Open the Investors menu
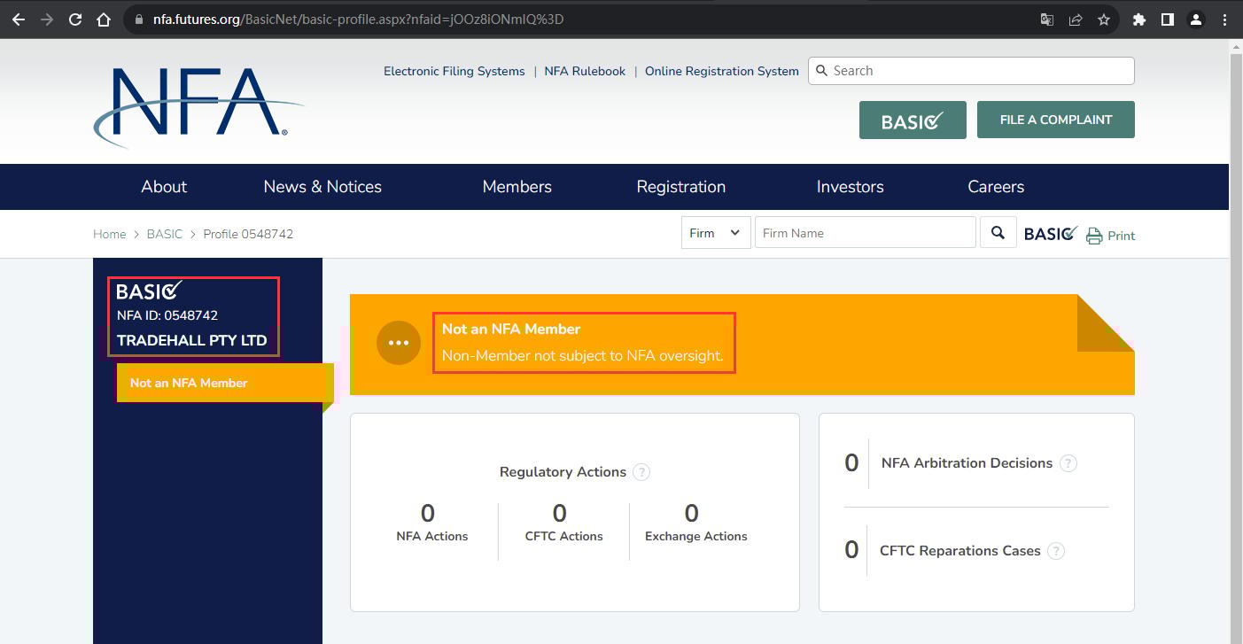This screenshot has height=644, width=1243. [x=851, y=187]
